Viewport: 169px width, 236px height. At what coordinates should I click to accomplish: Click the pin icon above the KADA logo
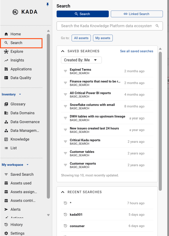click(x=48, y=5)
